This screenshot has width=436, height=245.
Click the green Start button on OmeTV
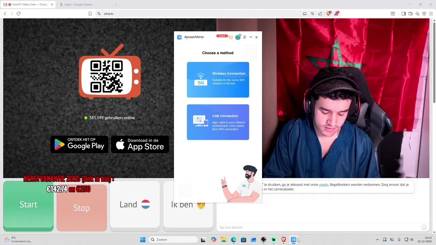point(28,206)
